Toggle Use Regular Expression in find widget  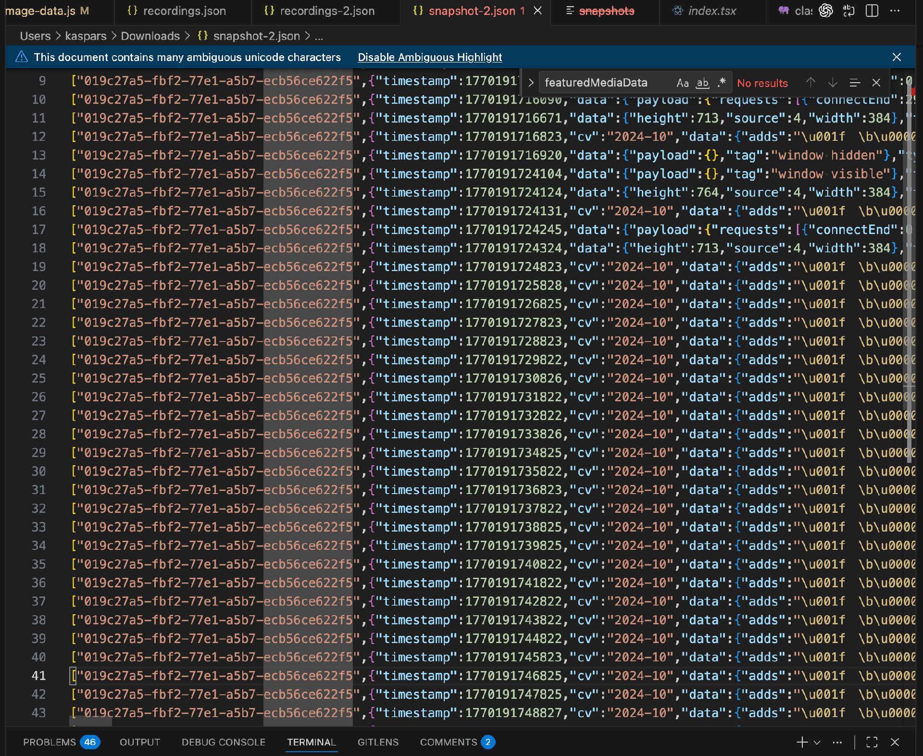(x=721, y=83)
